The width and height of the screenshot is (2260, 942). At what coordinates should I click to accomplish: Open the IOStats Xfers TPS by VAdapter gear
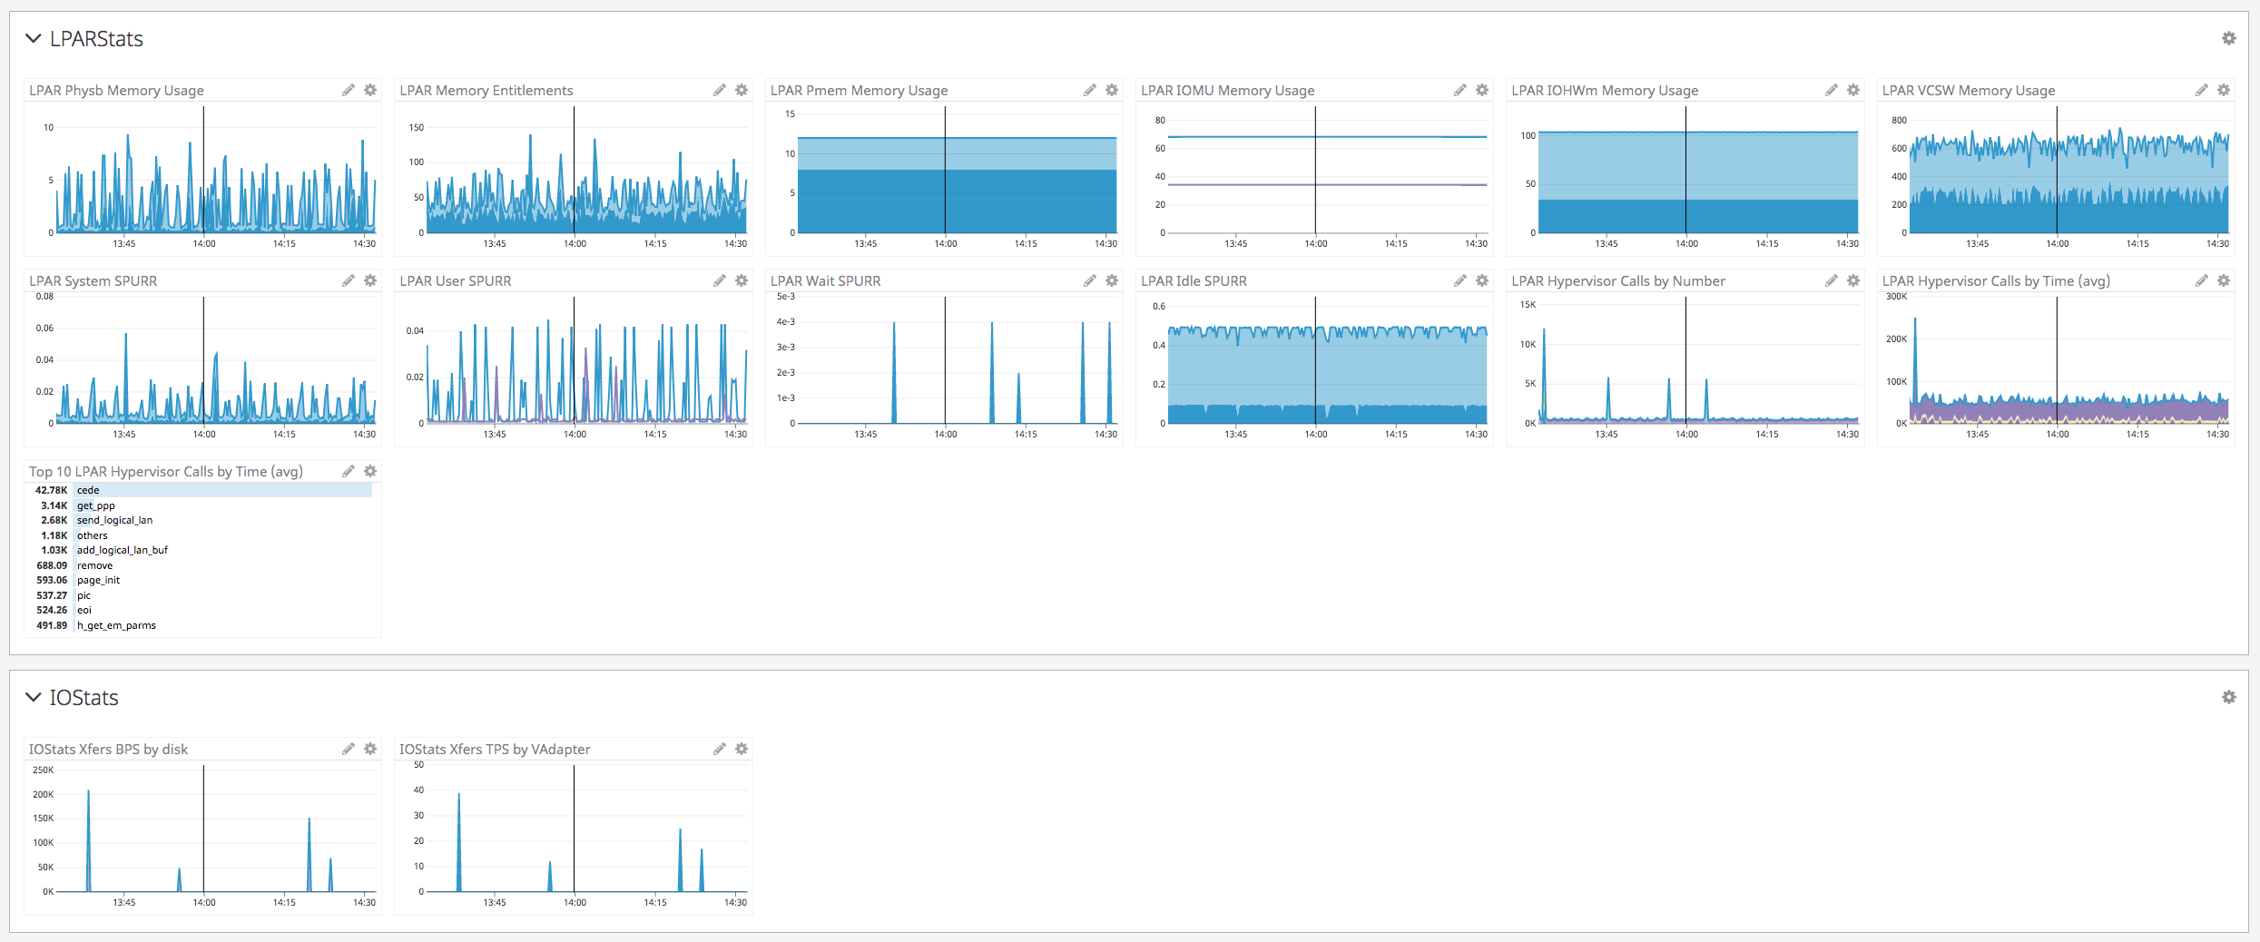(741, 749)
